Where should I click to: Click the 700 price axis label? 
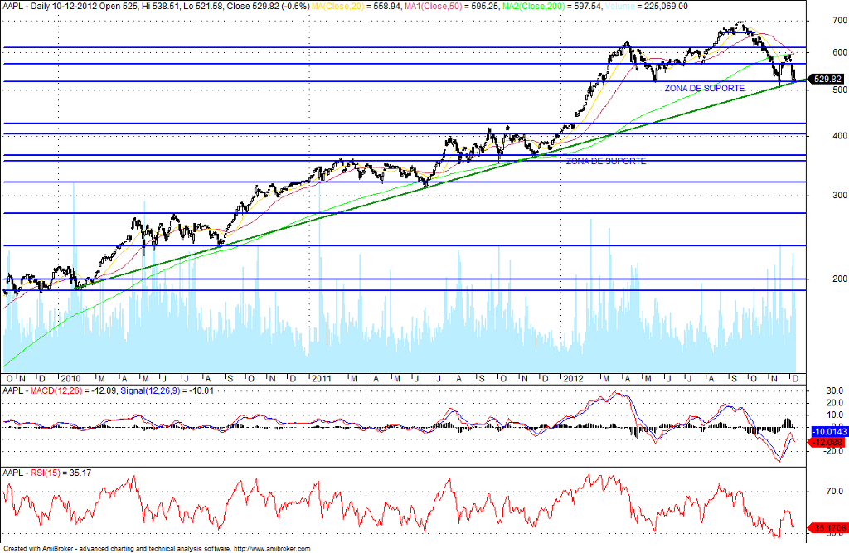click(840, 21)
